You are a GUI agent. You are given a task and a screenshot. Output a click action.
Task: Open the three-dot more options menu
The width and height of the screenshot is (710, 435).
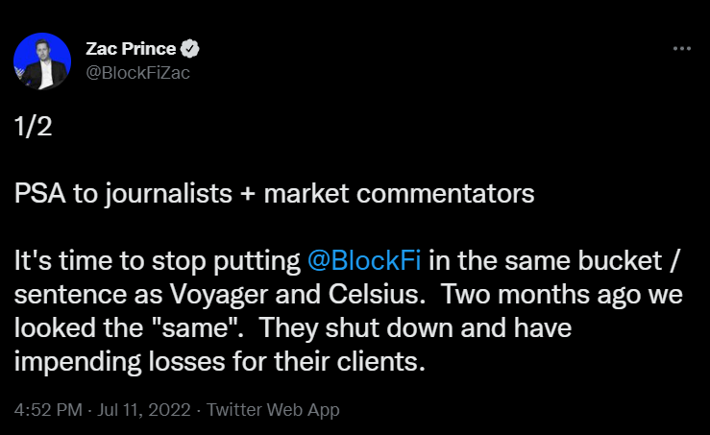point(681,48)
